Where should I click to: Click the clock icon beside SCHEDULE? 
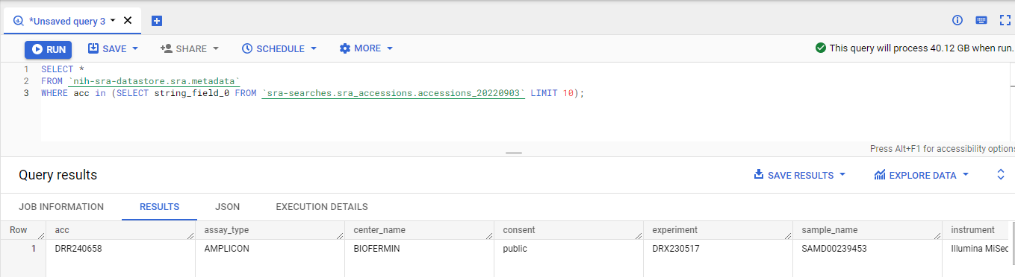click(247, 49)
